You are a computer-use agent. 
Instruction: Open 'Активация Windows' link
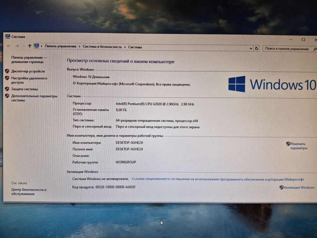coord(299,187)
